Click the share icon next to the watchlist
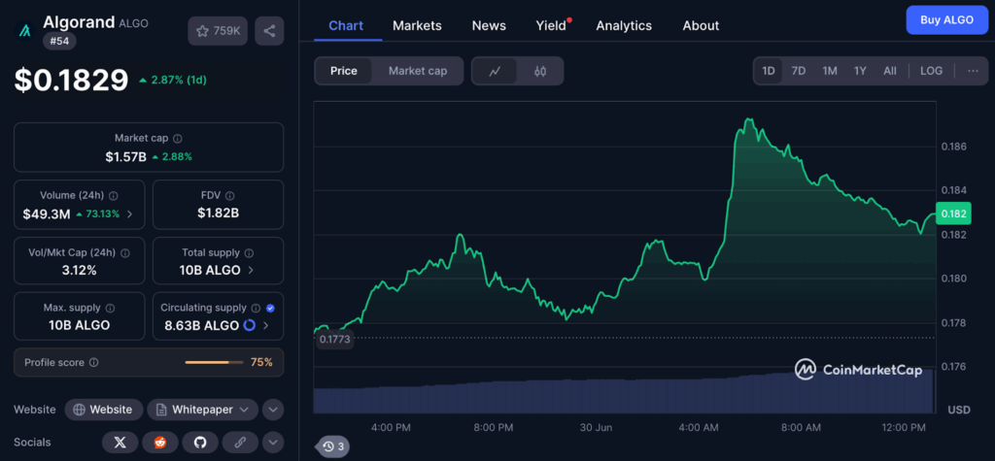Screen dimensions: 995x461 tap(269, 31)
